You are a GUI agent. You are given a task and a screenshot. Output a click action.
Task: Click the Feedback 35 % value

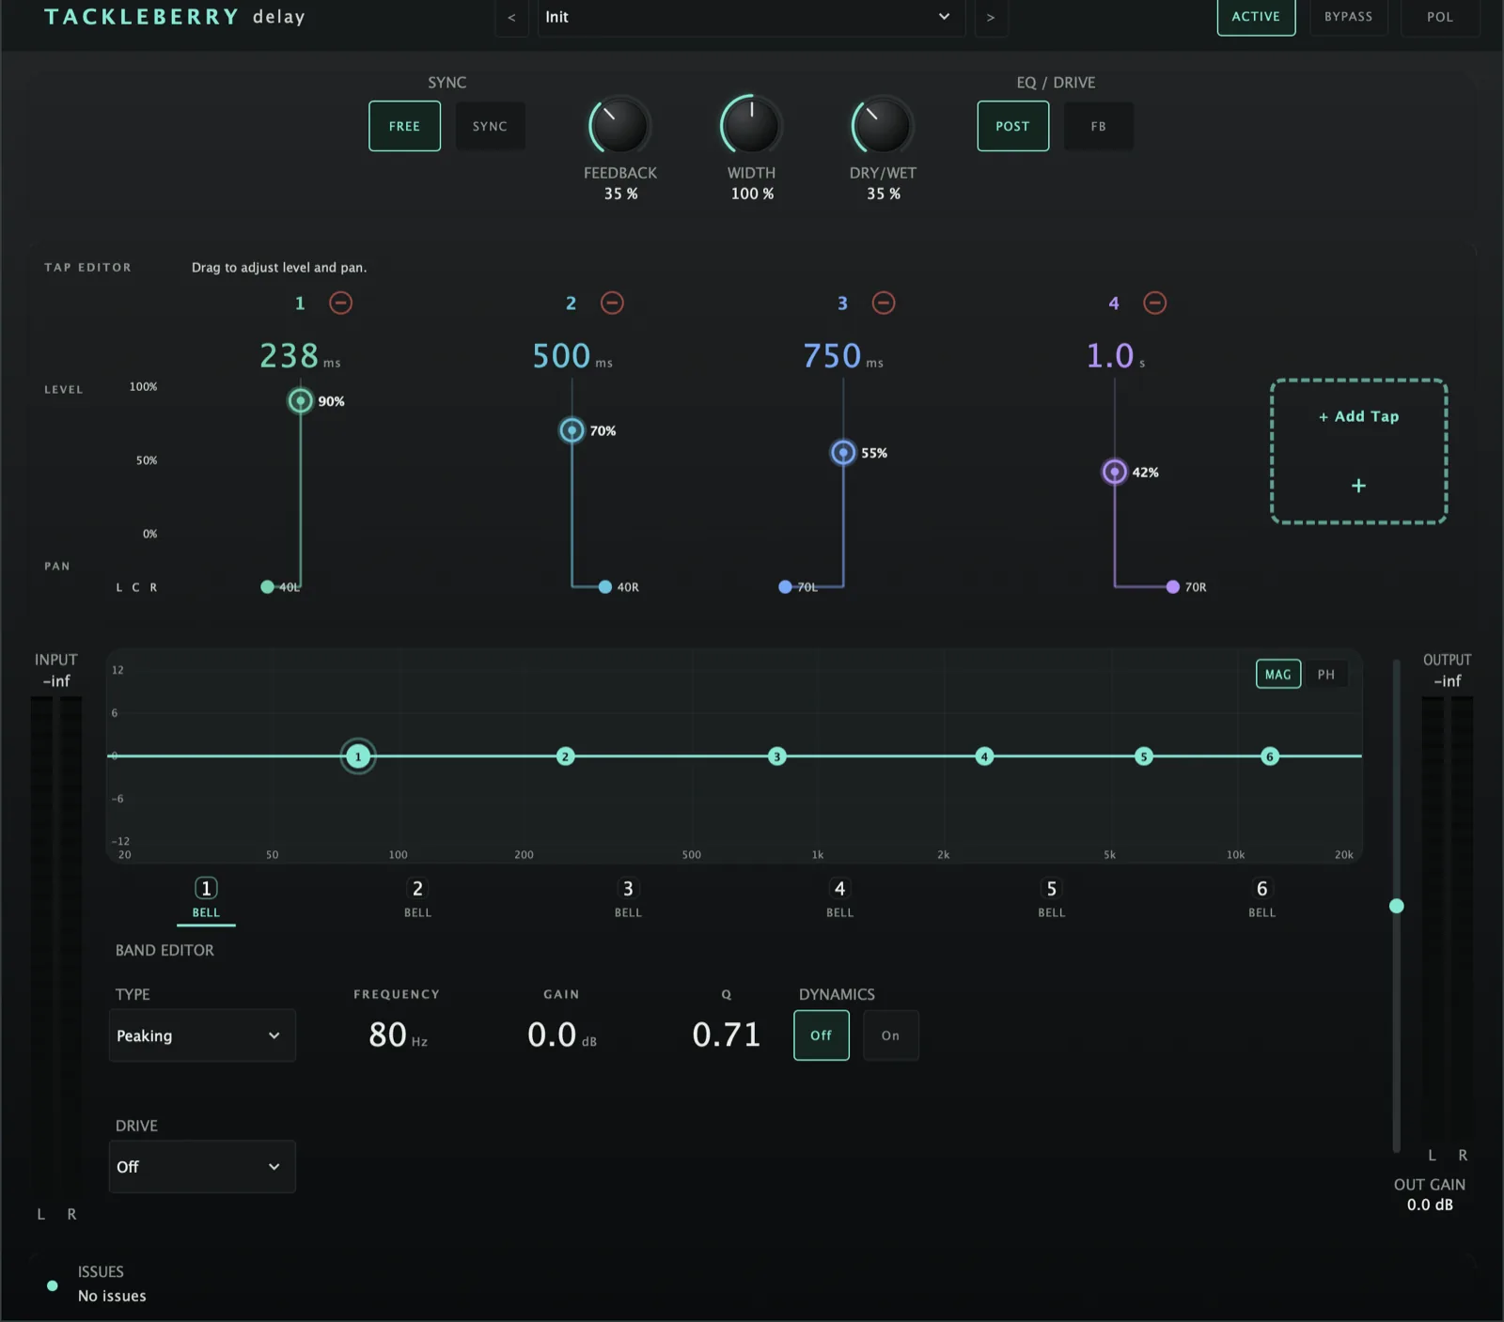point(620,194)
